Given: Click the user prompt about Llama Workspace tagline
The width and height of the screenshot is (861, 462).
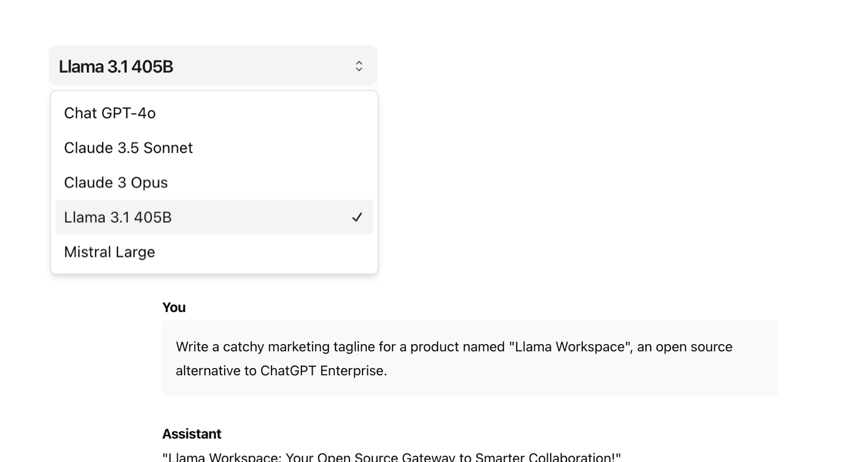Looking at the screenshot, I should (470, 358).
